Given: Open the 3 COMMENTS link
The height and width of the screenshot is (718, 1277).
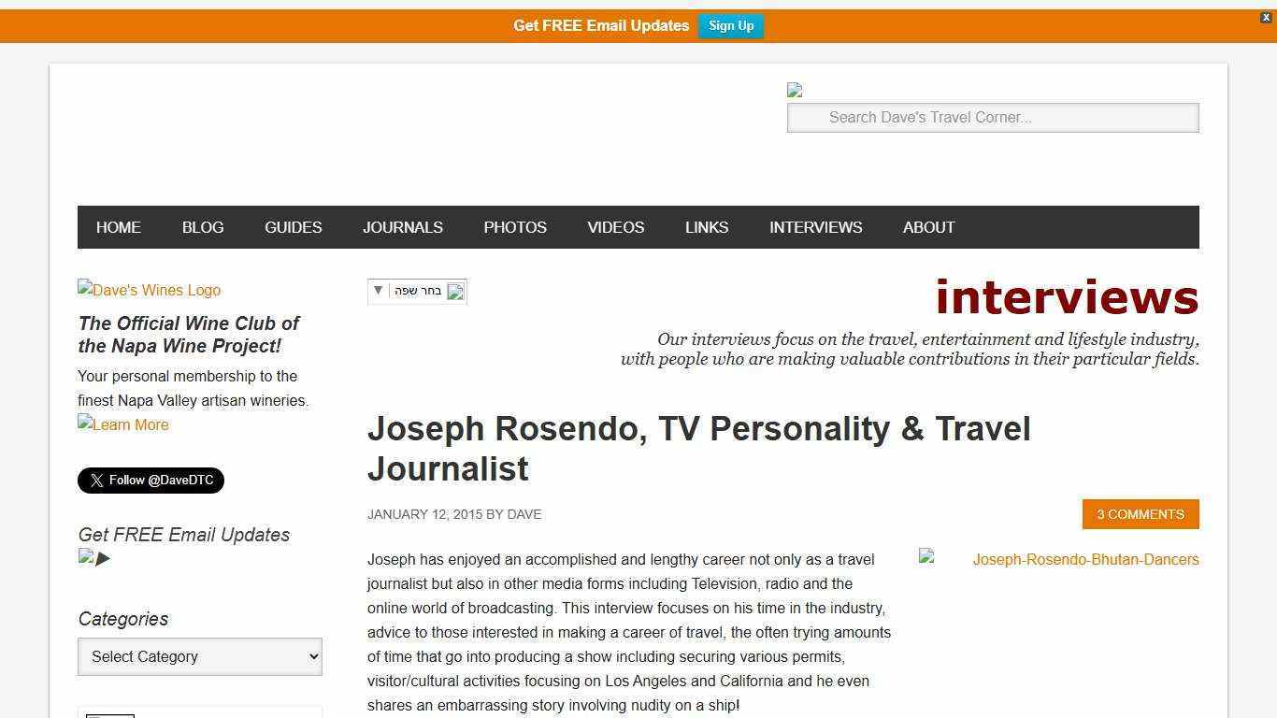Looking at the screenshot, I should coord(1140,514).
